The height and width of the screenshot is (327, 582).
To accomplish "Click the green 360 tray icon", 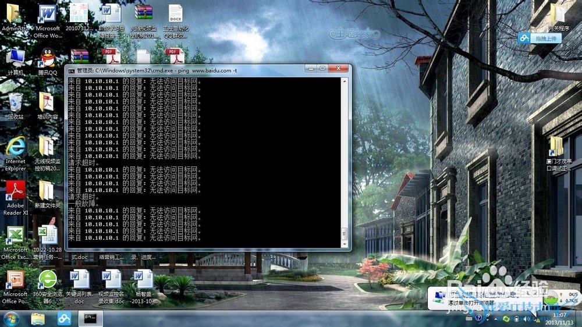I will tap(506, 318).
